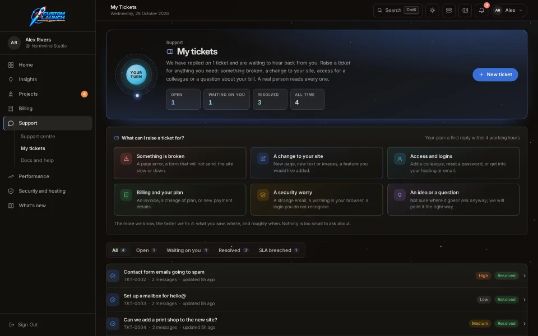Click Resolved badge on TKT-0002 row

click(507, 276)
